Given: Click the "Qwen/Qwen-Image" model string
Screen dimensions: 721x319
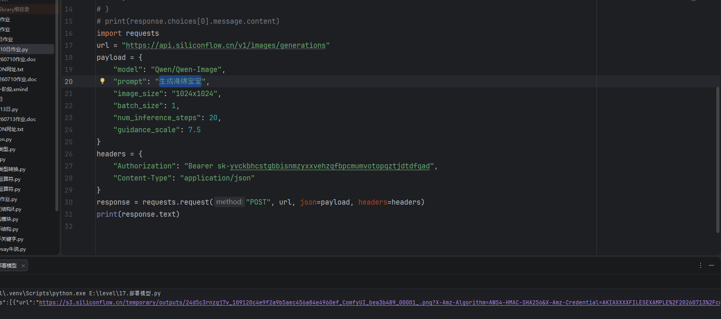Looking at the screenshot, I should 186,69.
